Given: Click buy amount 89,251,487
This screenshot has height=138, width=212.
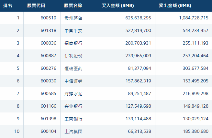Looking at the screenshot, I should [139, 93].
